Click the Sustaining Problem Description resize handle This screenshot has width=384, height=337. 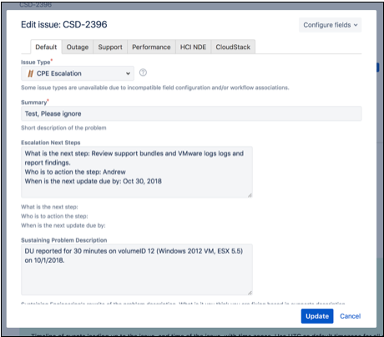tap(250, 293)
